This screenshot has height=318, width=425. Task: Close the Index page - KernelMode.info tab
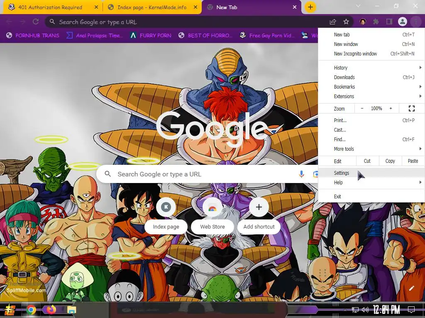point(195,7)
